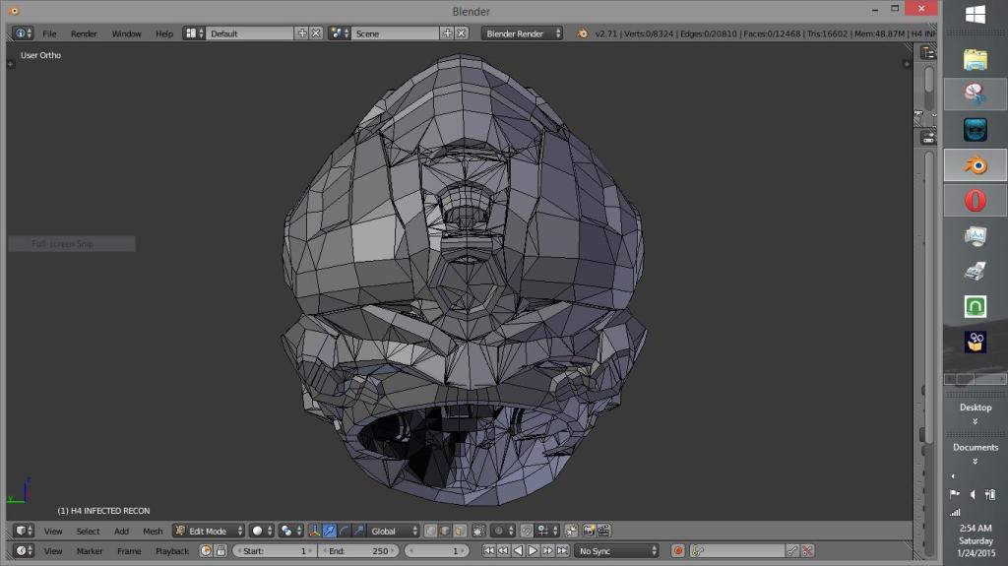Viewport: 1008px width, 566px height.
Task: Insert keyframe with key icon
Action: pos(792,550)
